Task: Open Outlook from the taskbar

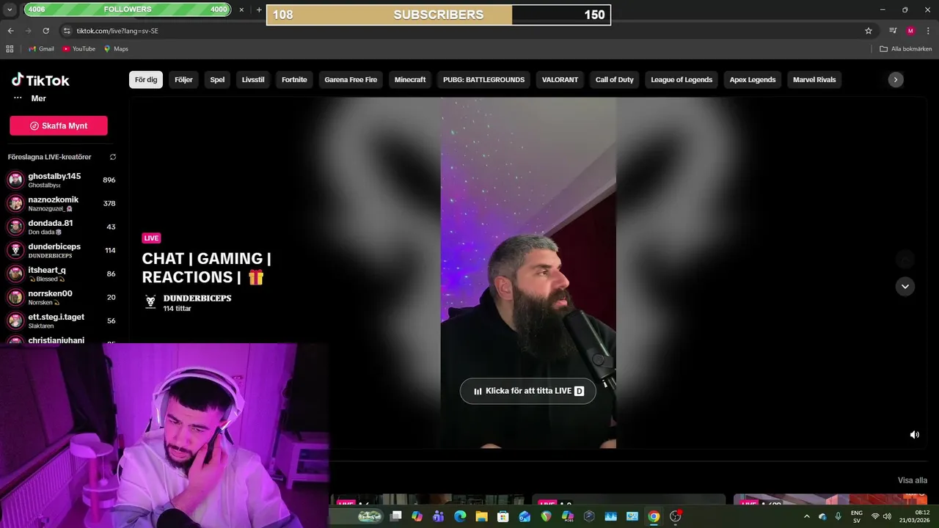Action: coord(525,516)
